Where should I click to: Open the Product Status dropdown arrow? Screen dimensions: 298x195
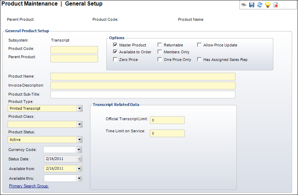80,140
